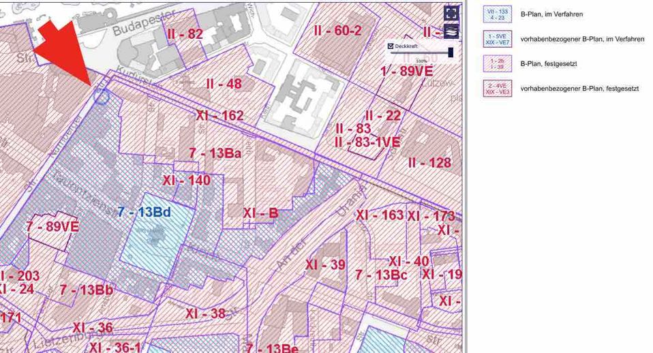The image size is (653, 353).
Task: Select plan area label XI - 173
Action: tap(431, 216)
